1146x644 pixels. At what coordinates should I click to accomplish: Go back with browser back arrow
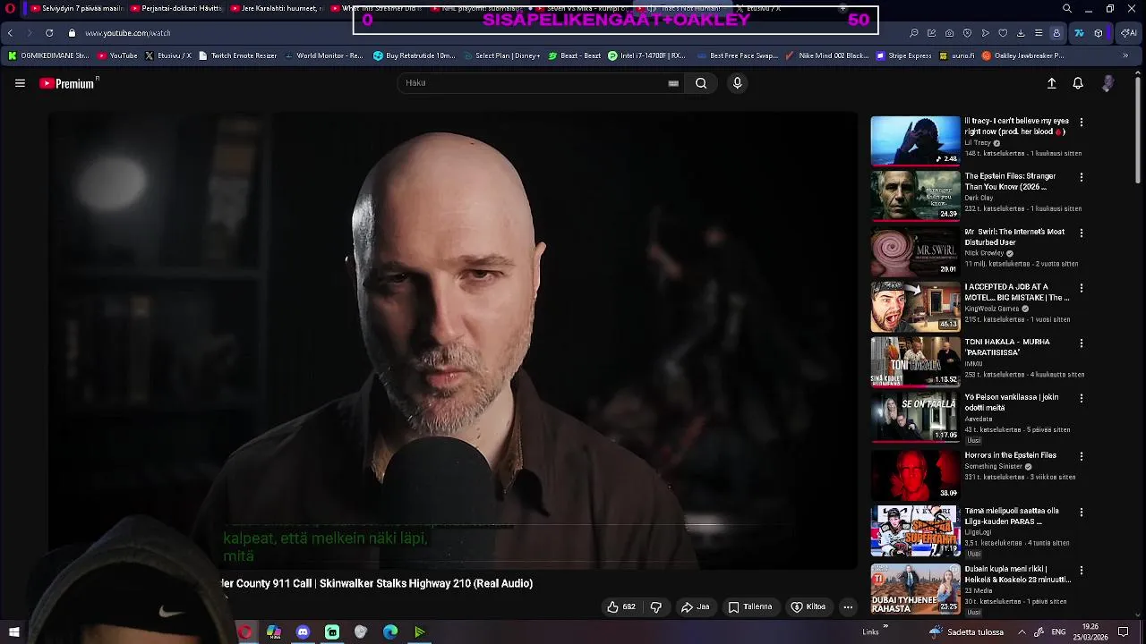click(x=10, y=33)
